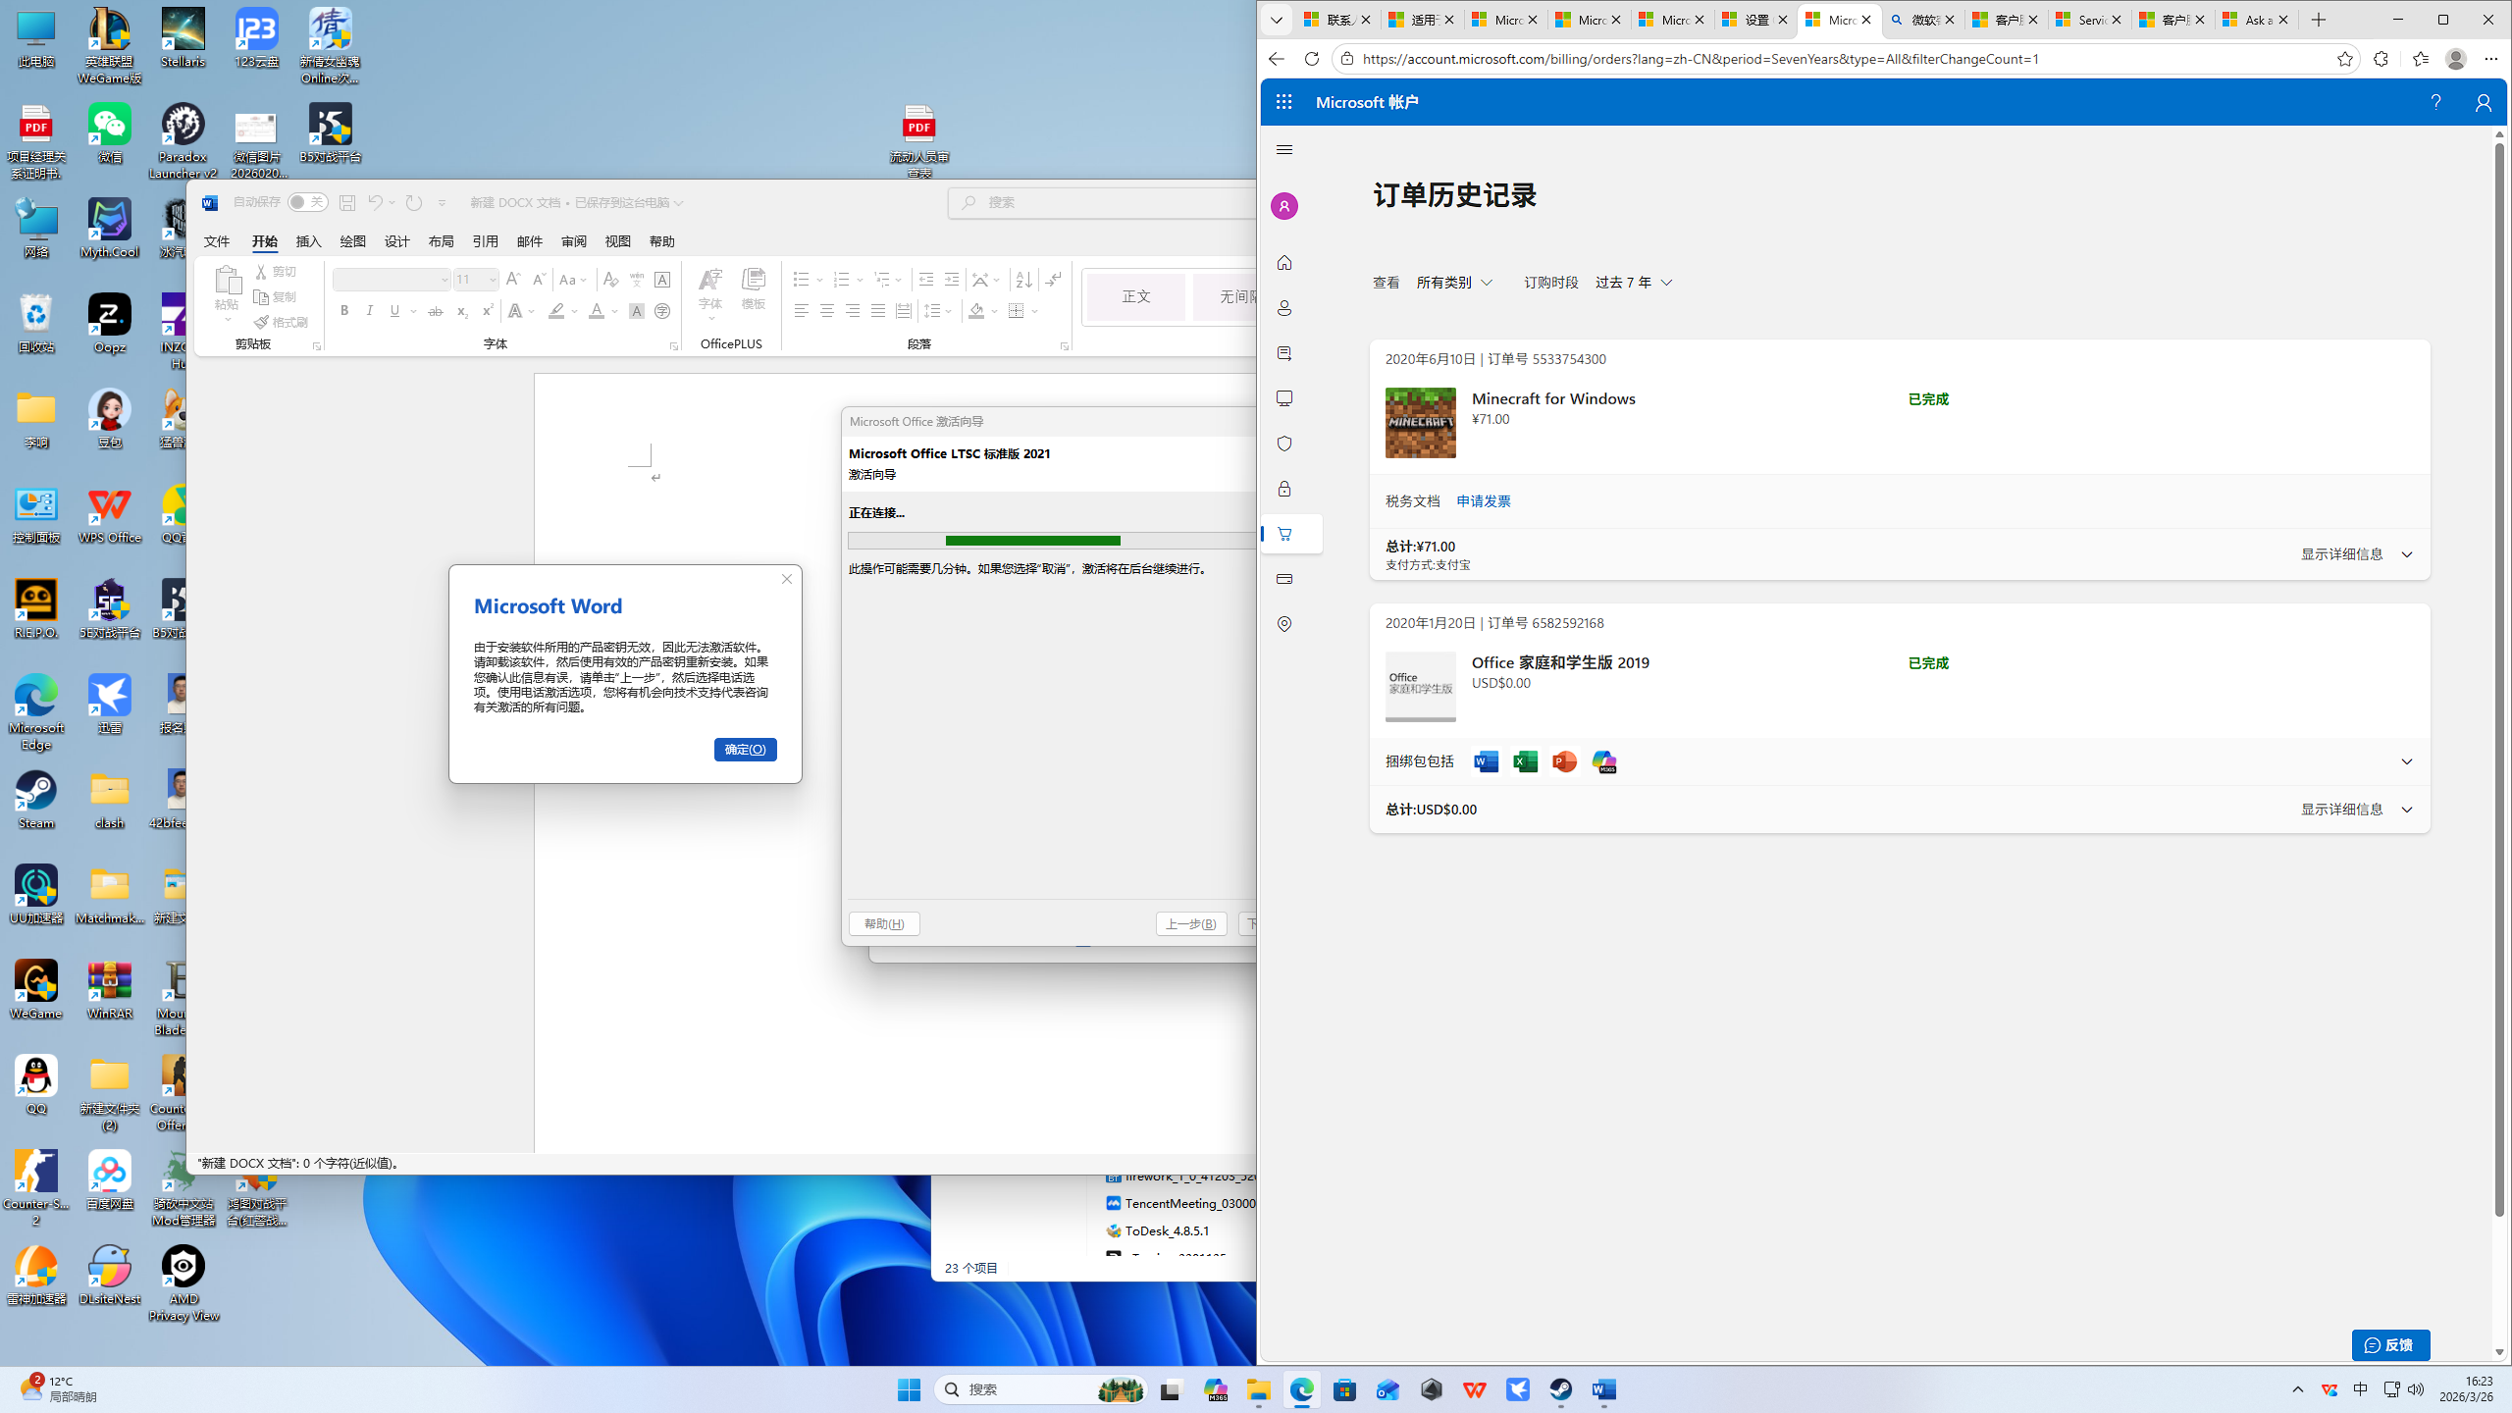This screenshot has width=2512, height=1413.
Task: Expand 显示详细信息 for the Office 2019 order
Action: click(x=2356, y=810)
